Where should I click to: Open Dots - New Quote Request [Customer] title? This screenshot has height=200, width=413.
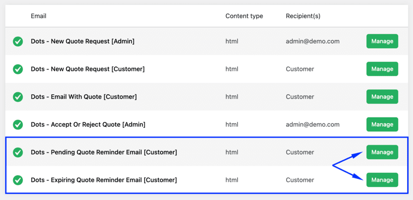click(x=88, y=69)
